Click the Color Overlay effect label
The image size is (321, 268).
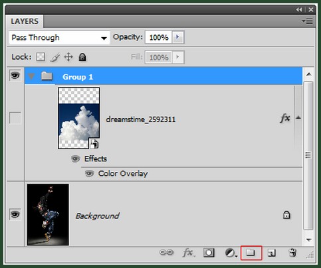coord(123,174)
